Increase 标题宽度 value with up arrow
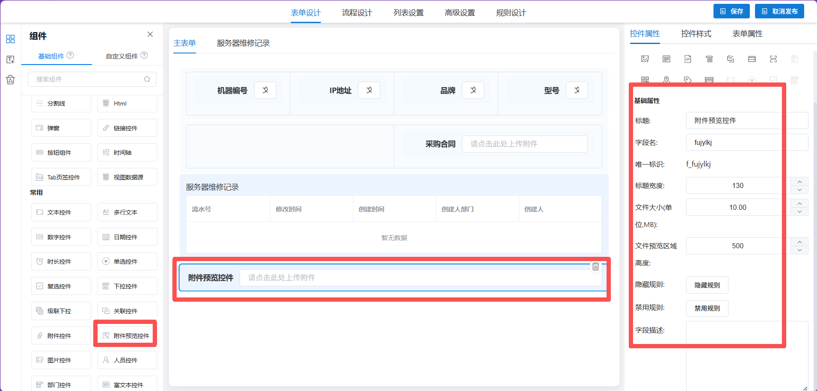 pos(799,182)
